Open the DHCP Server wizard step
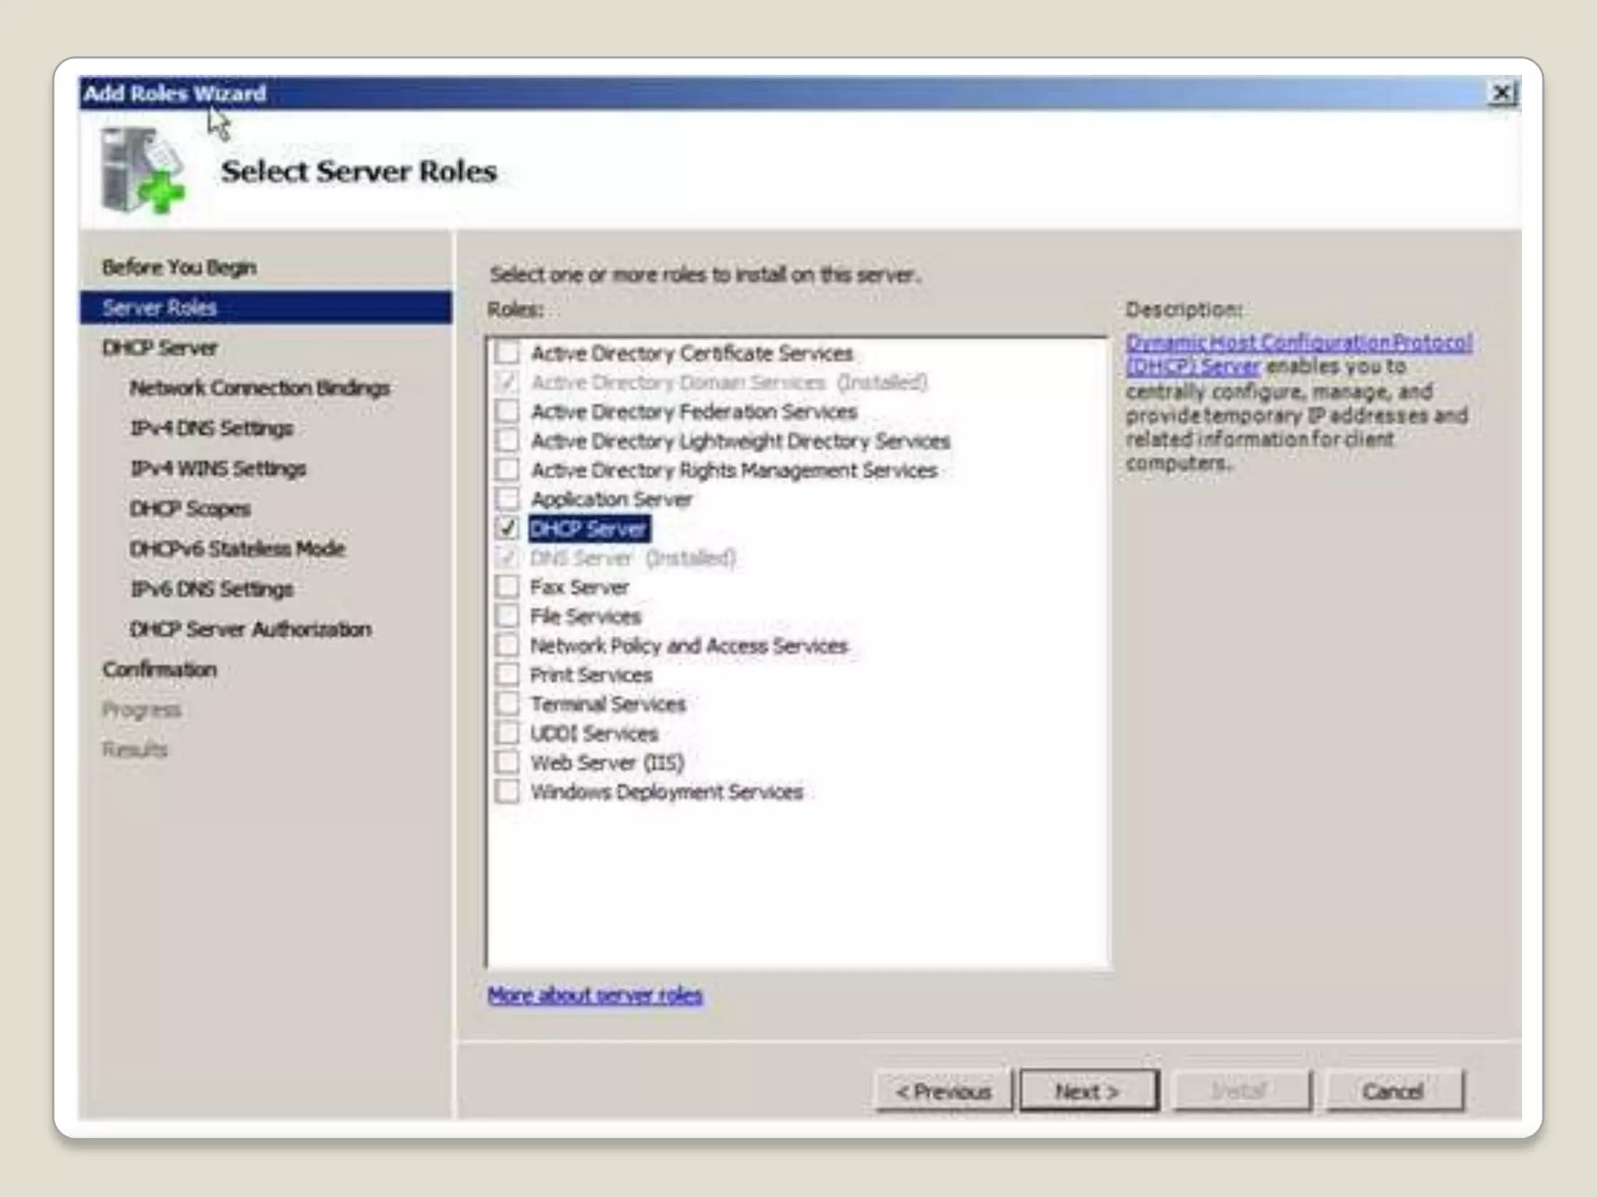 tap(160, 348)
